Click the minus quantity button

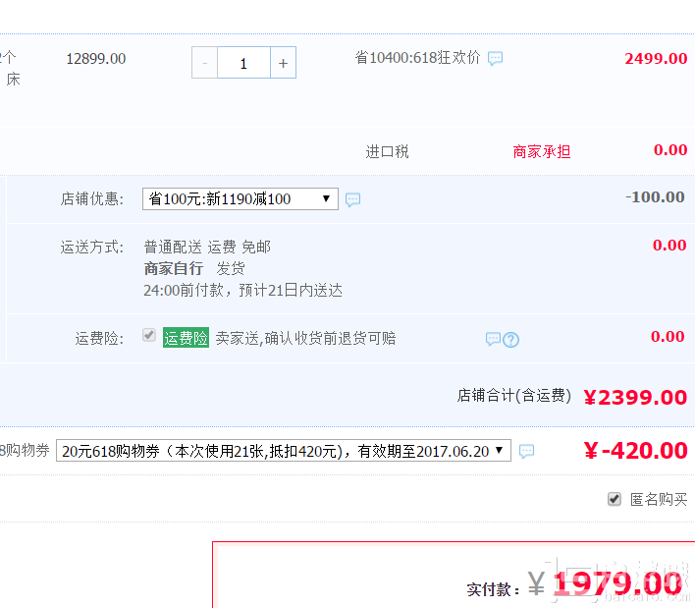tap(204, 63)
